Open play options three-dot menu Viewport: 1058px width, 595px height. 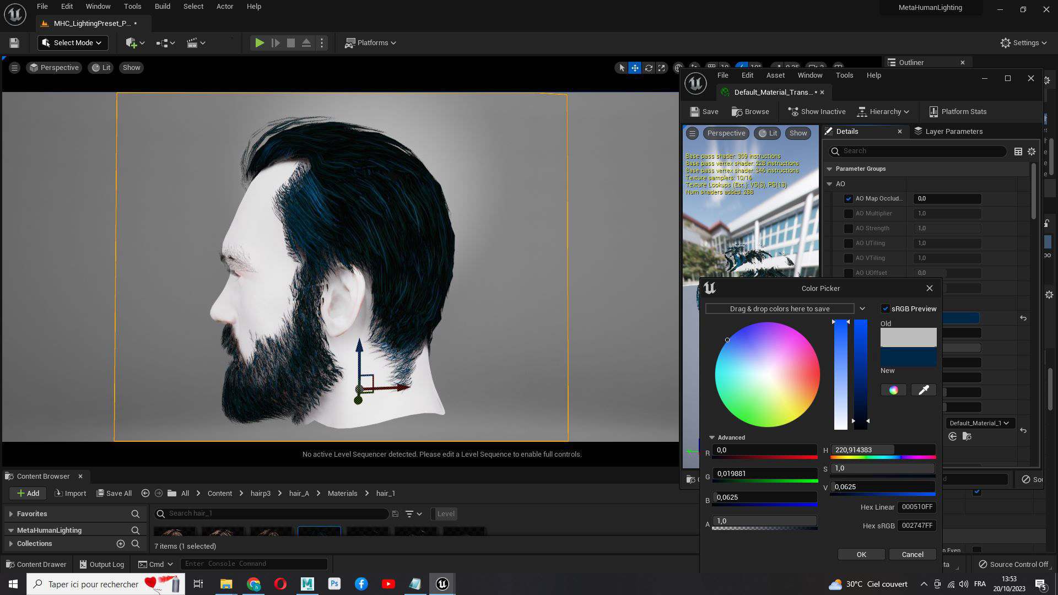pos(322,43)
